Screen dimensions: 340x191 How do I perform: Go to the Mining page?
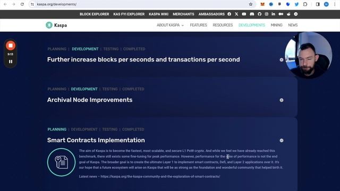[x=276, y=25]
